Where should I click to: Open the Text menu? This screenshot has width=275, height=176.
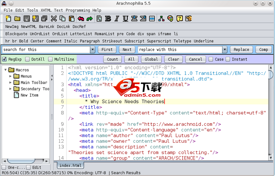(58, 10)
